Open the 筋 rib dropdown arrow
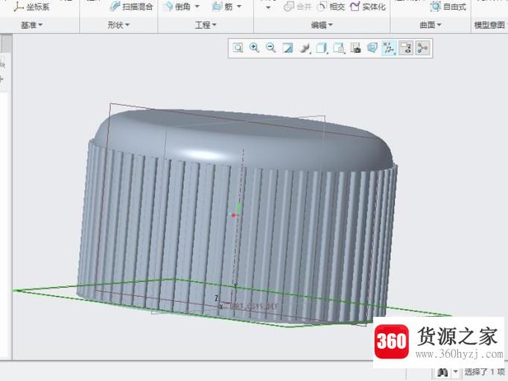The image size is (508, 381). pyautogui.click(x=239, y=7)
